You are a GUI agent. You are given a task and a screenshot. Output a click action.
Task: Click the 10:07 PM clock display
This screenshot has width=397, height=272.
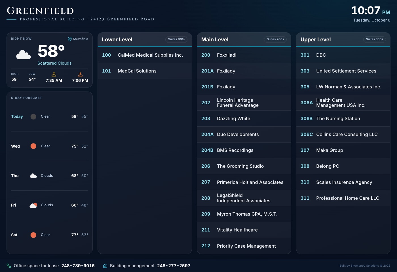[x=371, y=10]
